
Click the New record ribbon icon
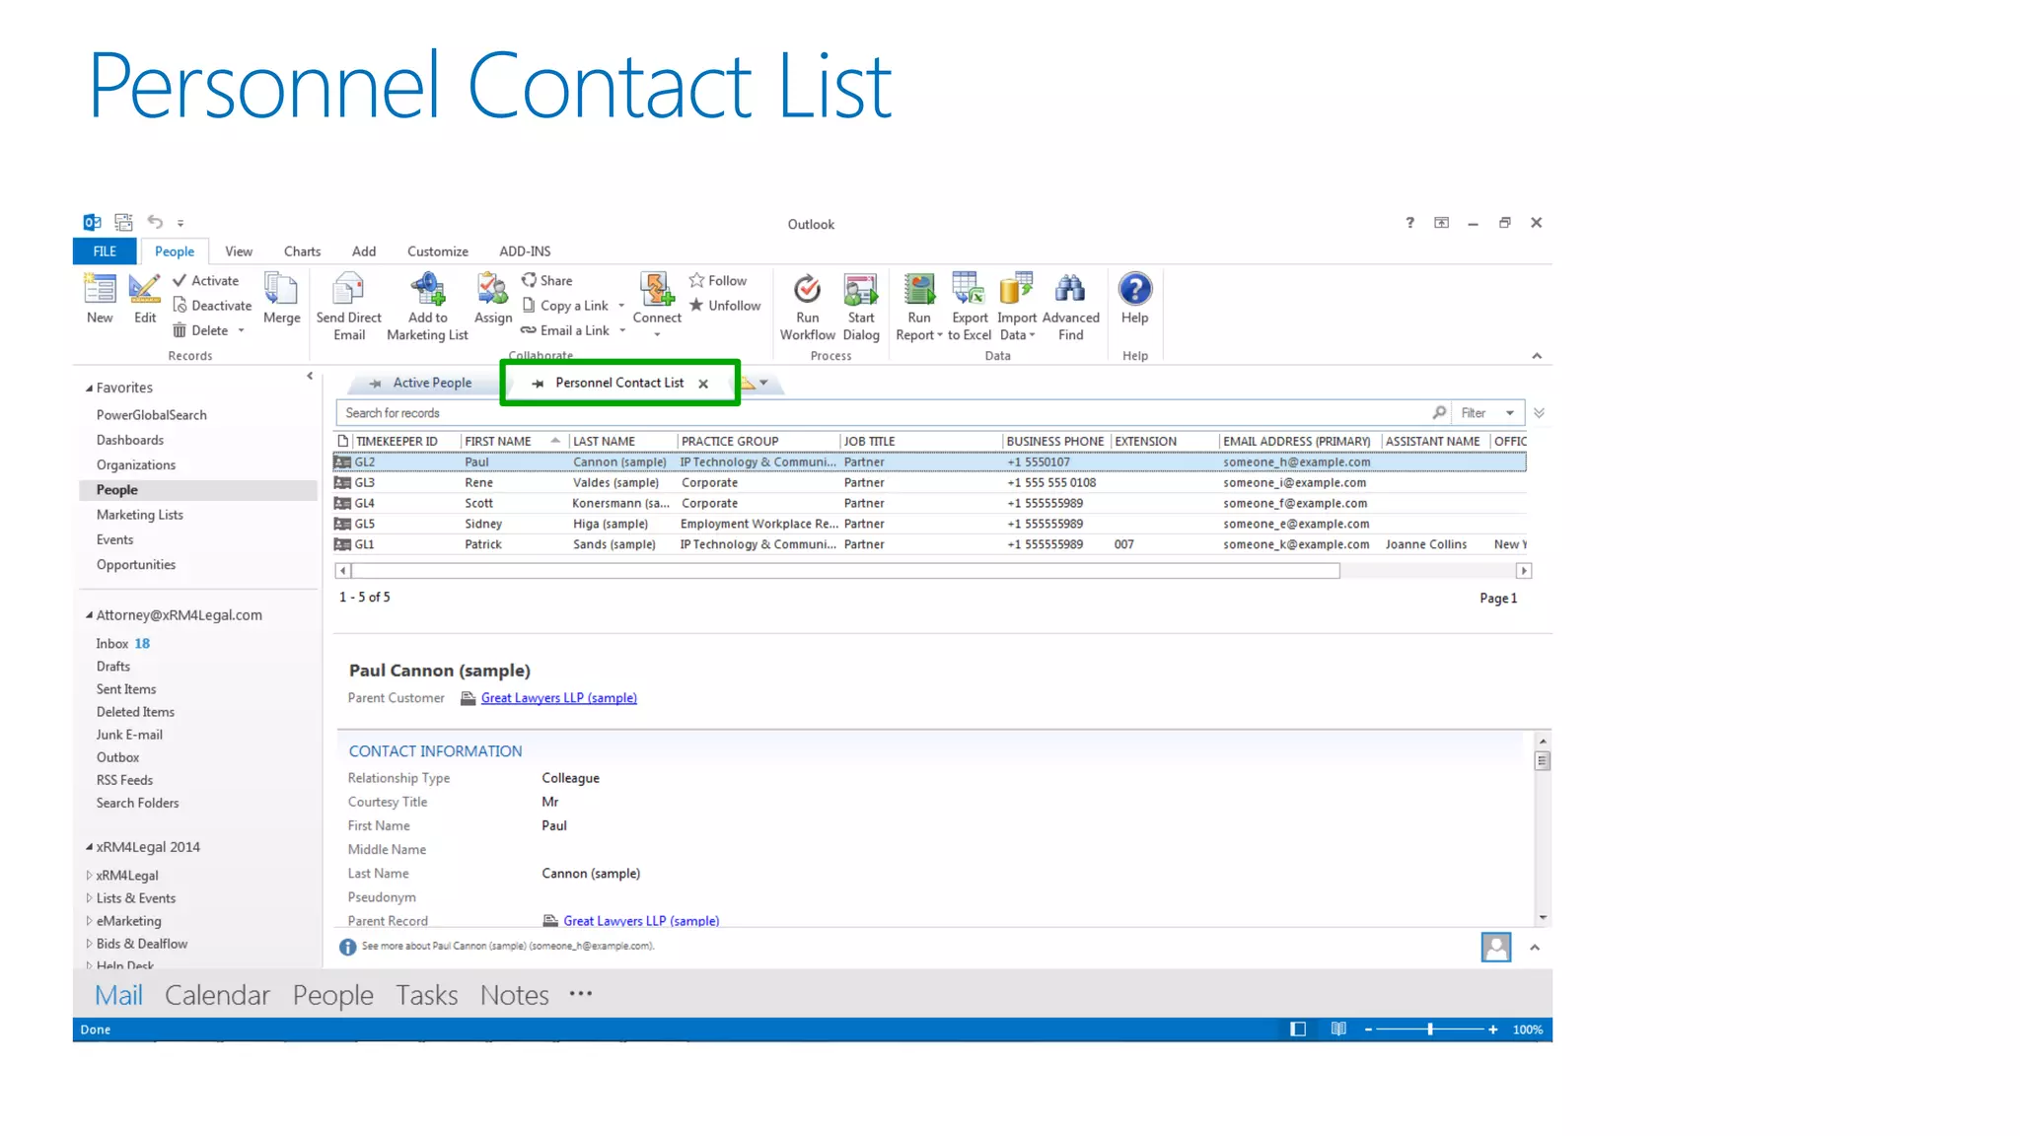pos(100,289)
